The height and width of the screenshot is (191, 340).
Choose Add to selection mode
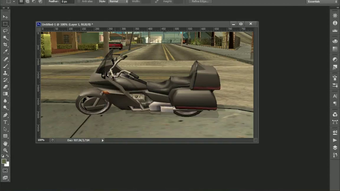pos(28,1)
